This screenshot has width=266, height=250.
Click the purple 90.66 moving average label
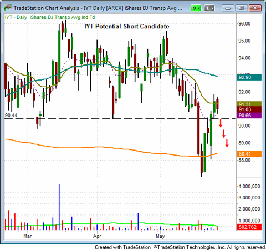(x=249, y=116)
